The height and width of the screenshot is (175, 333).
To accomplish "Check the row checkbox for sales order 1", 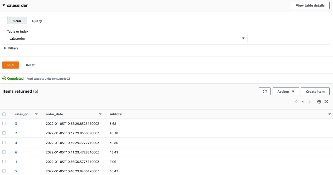I will [x=4, y=162].
